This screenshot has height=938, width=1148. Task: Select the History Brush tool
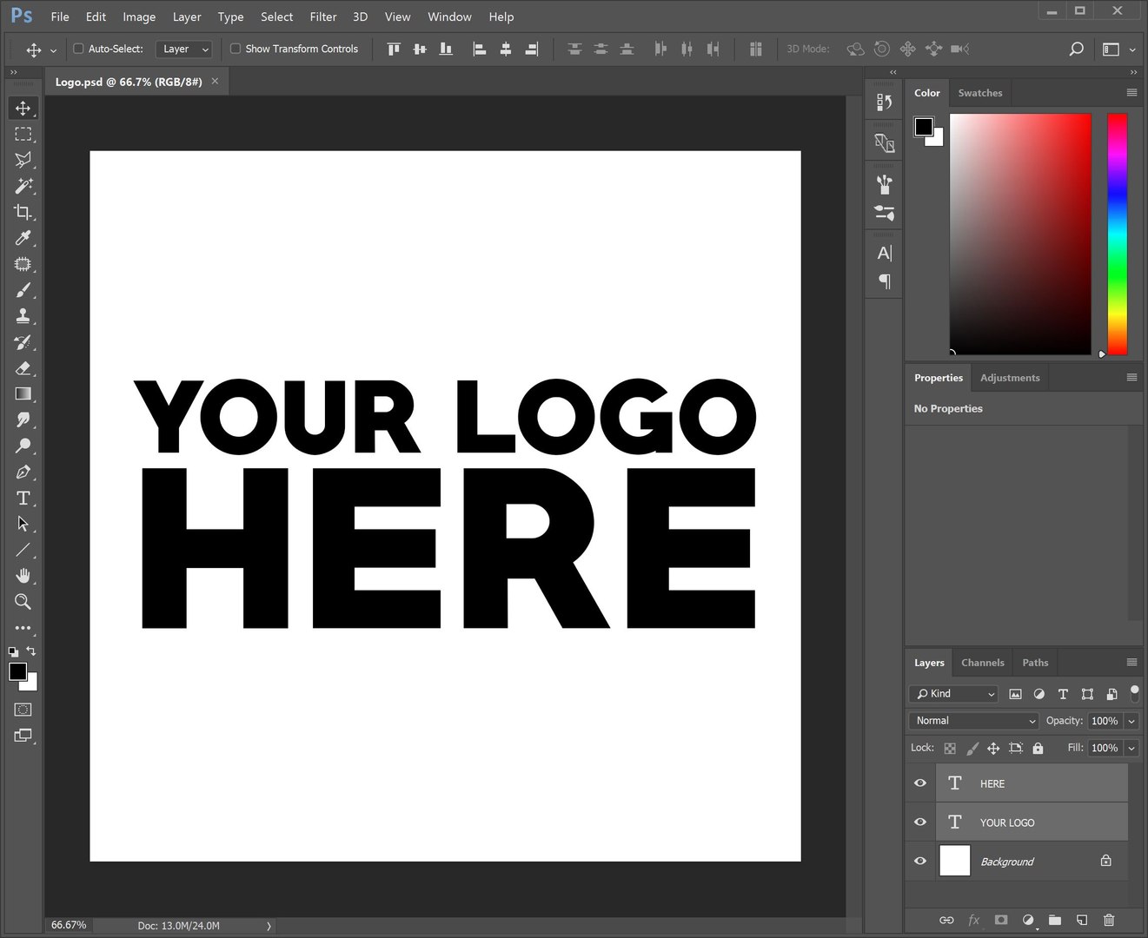click(x=23, y=342)
